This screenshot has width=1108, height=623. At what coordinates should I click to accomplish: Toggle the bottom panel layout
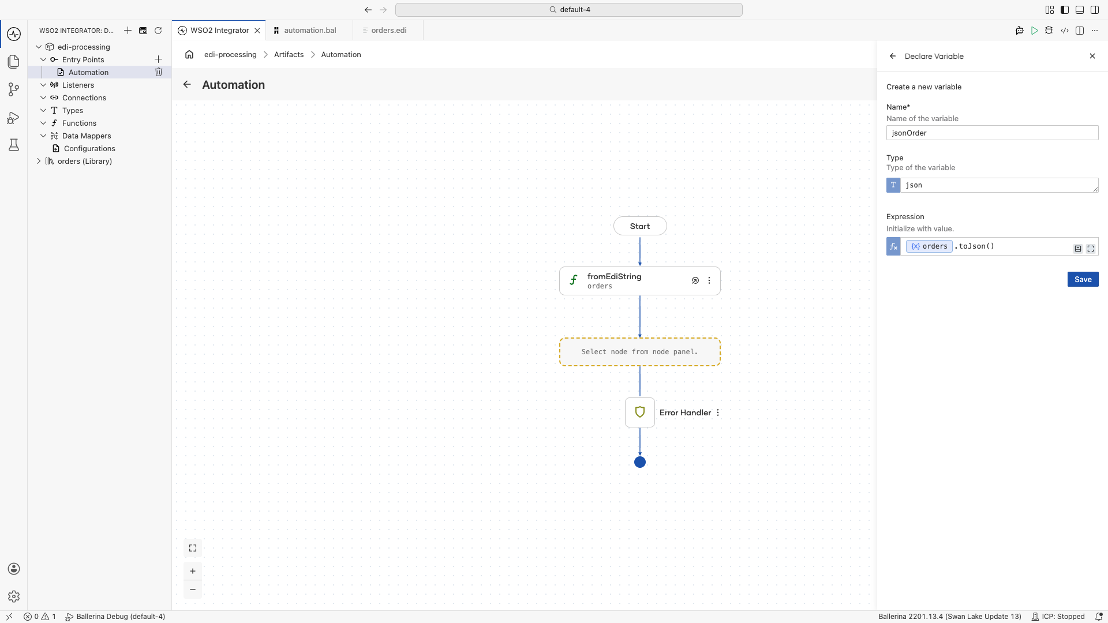(x=1080, y=10)
